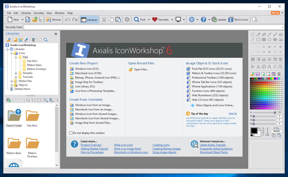The height and width of the screenshot is (177, 288).
Task: Click the Copy icon in main toolbar
Action: (x=111, y=20)
